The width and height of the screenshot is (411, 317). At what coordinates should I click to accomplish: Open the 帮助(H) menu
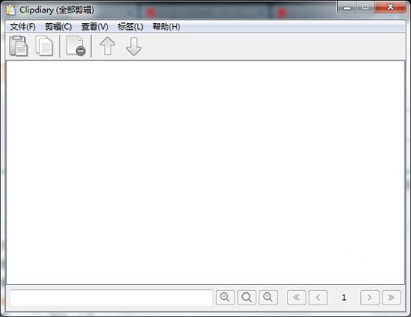(167, 27)
